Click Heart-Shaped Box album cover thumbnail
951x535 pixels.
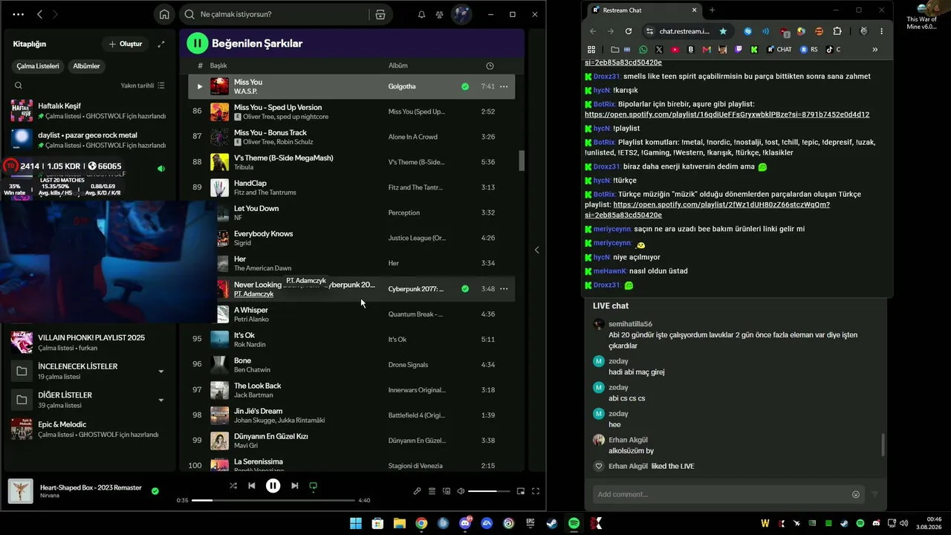coord(20,491)
